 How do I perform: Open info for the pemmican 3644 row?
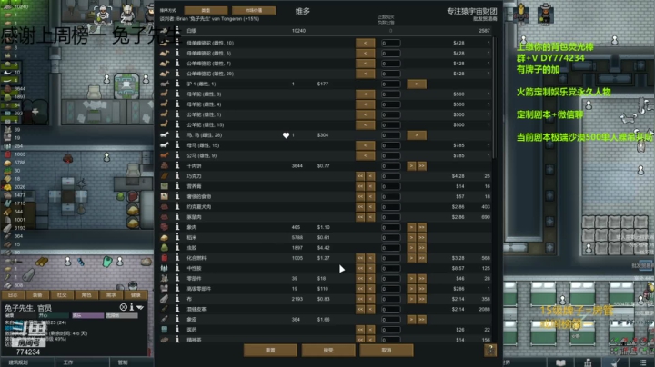(x=177, y=165)
